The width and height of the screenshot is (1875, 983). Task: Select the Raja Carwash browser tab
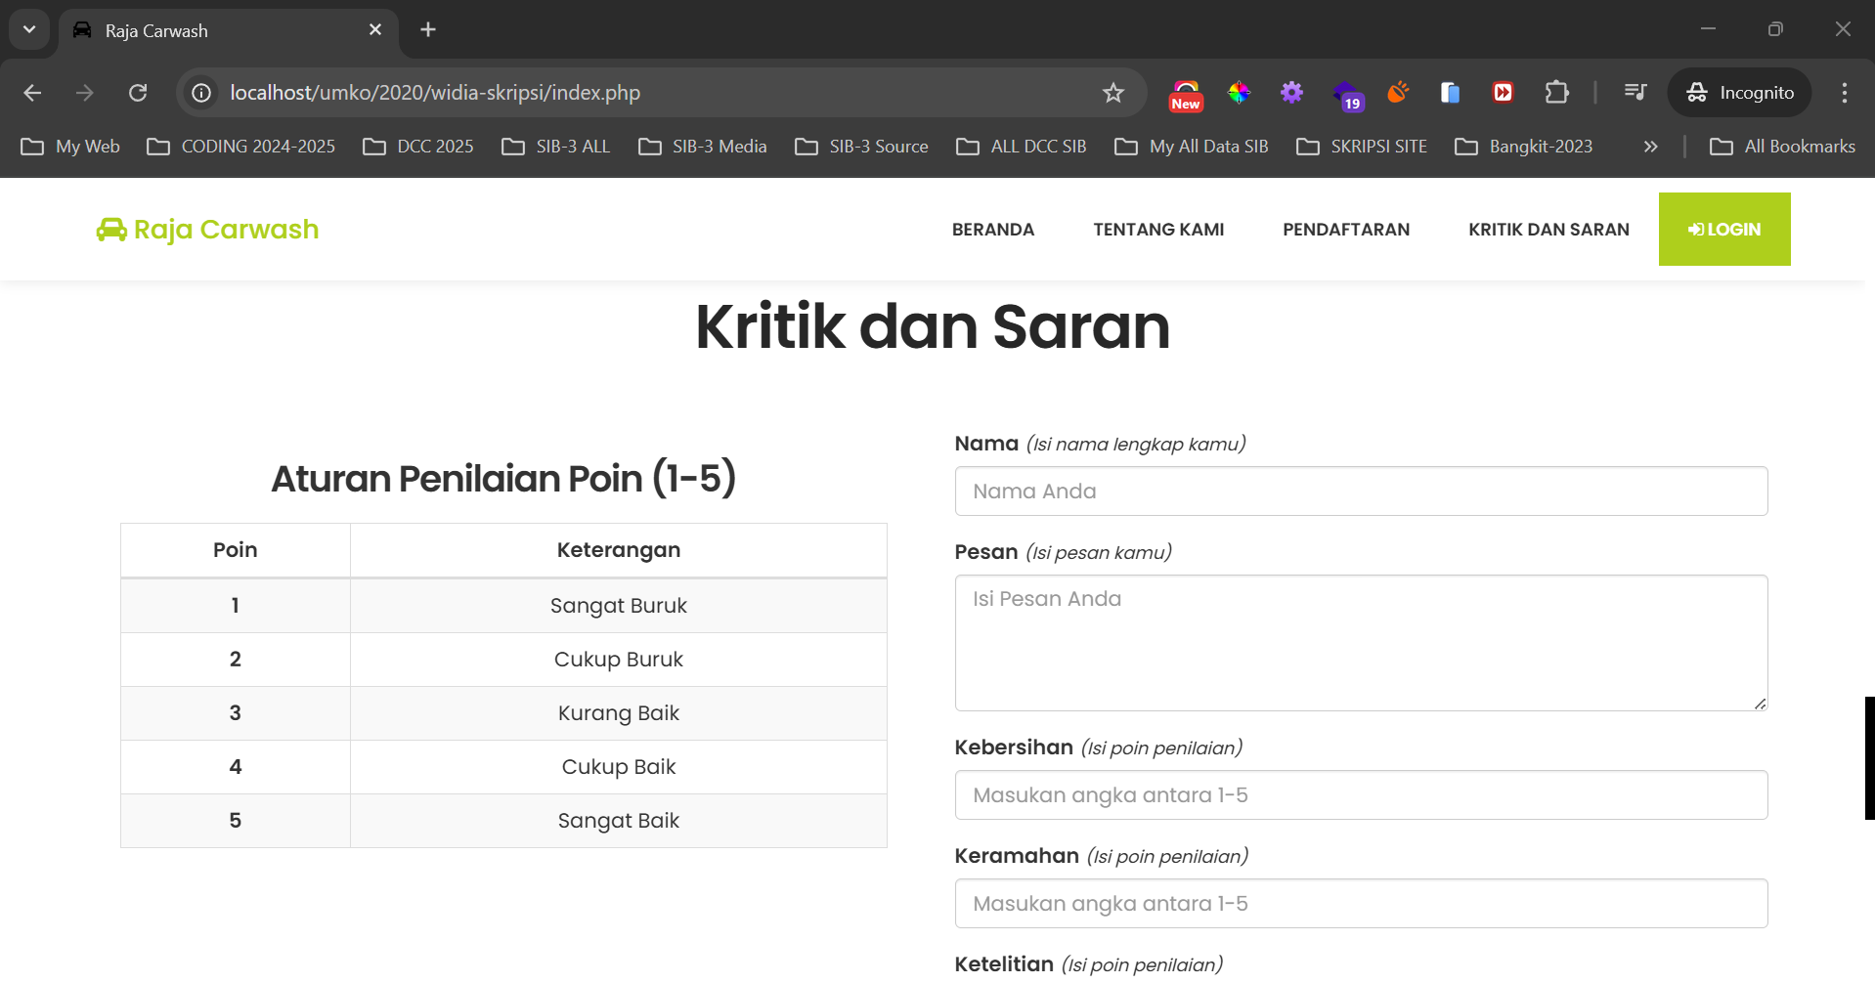[x=196, y=29]
